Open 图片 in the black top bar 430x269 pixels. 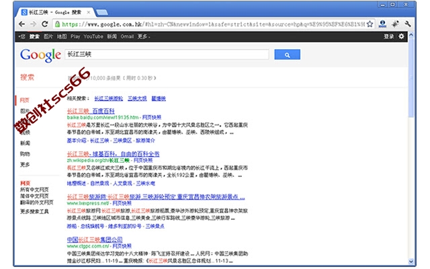pyautogui.click(x=48, y=36)
